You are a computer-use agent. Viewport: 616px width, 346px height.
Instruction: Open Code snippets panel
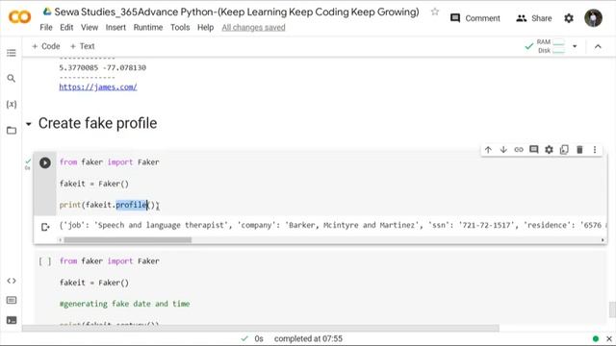12,281
